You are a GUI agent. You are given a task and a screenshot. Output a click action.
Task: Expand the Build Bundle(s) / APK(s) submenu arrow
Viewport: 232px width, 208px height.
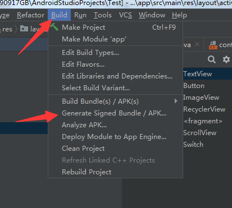[x=176, y=101]
